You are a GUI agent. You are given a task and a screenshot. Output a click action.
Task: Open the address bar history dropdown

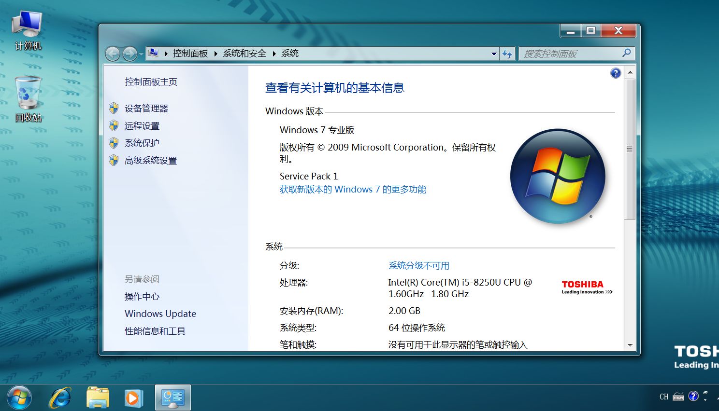click(494, 54)
